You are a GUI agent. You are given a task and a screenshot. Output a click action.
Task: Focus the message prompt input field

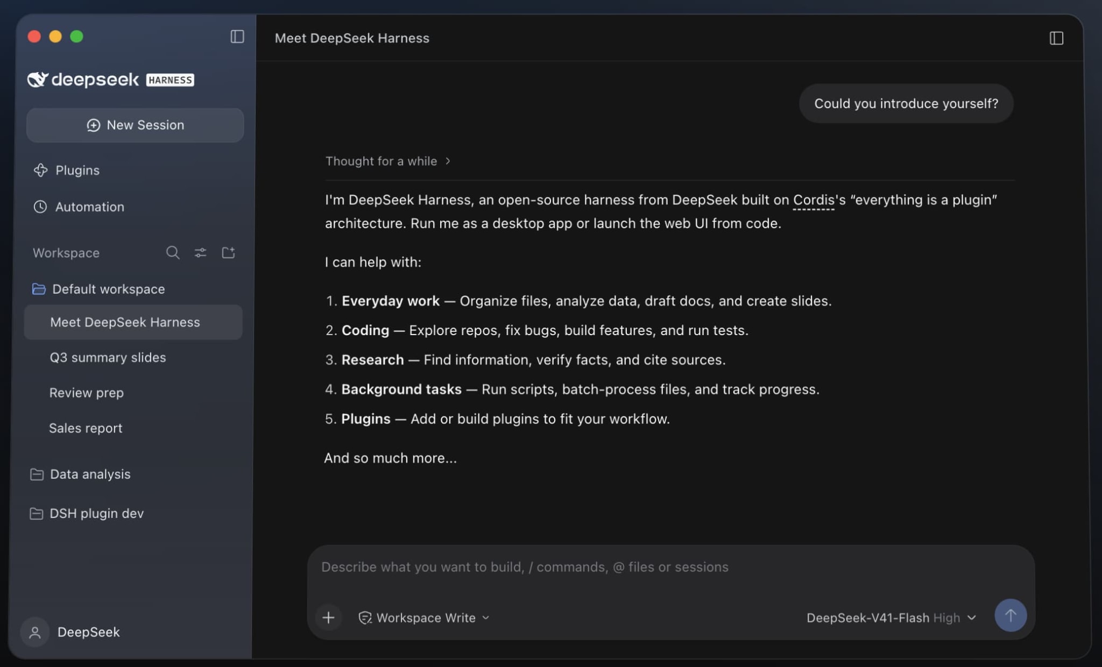(670, 567)
